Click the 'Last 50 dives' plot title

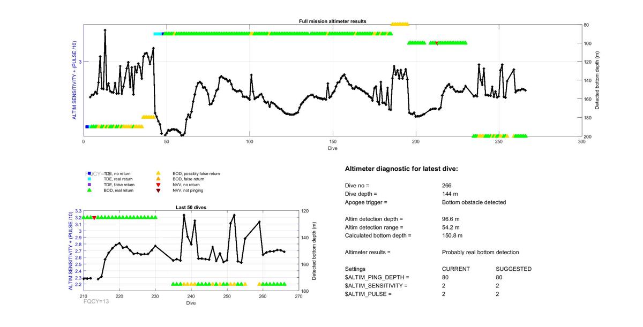191,207
